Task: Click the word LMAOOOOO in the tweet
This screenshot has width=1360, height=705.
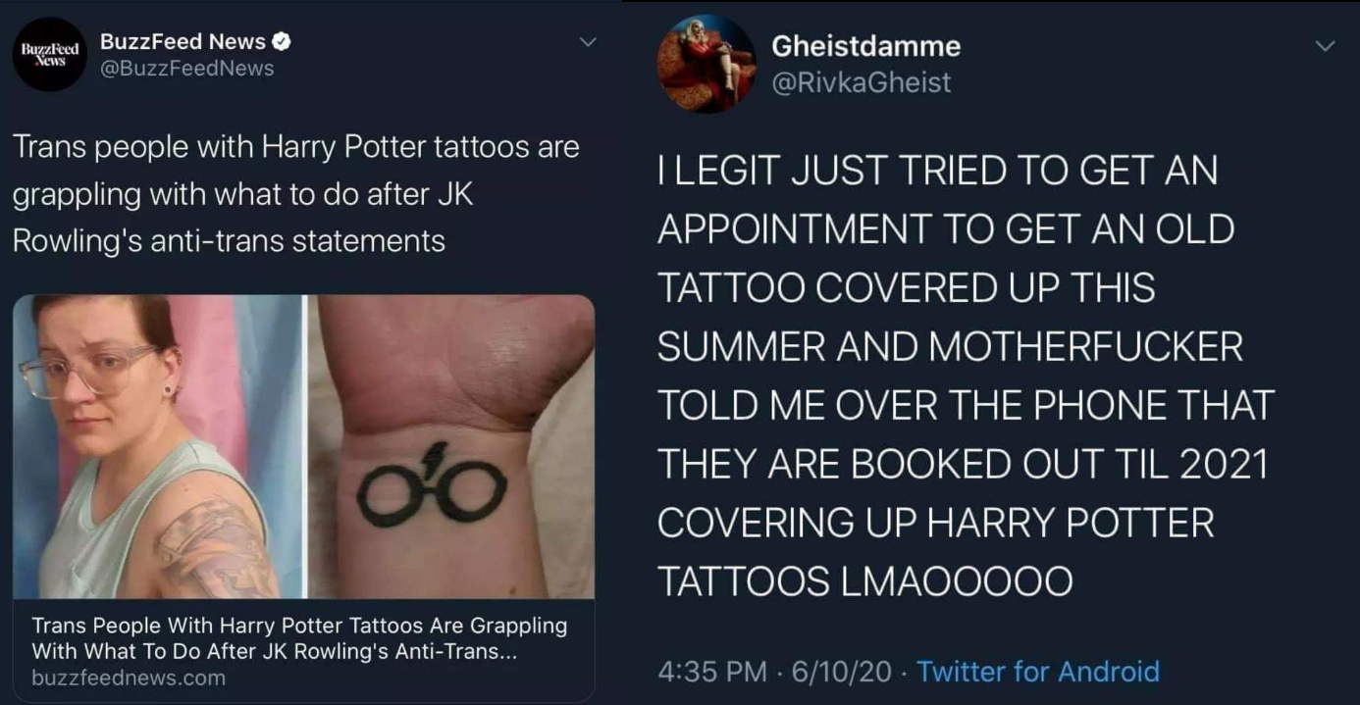Action: click(x=957, y=582)
